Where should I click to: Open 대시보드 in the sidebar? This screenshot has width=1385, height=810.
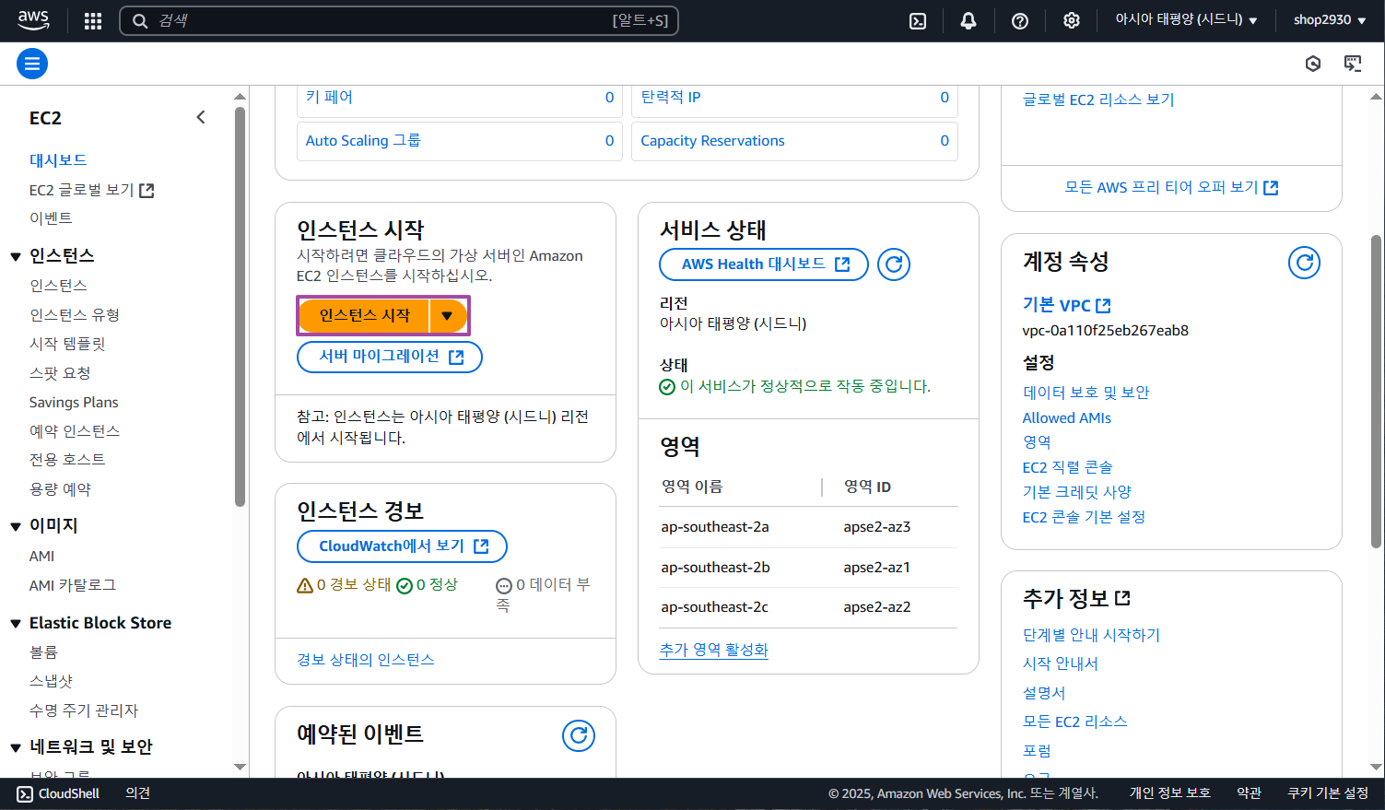pyautogui.click(x=58, y=160)
